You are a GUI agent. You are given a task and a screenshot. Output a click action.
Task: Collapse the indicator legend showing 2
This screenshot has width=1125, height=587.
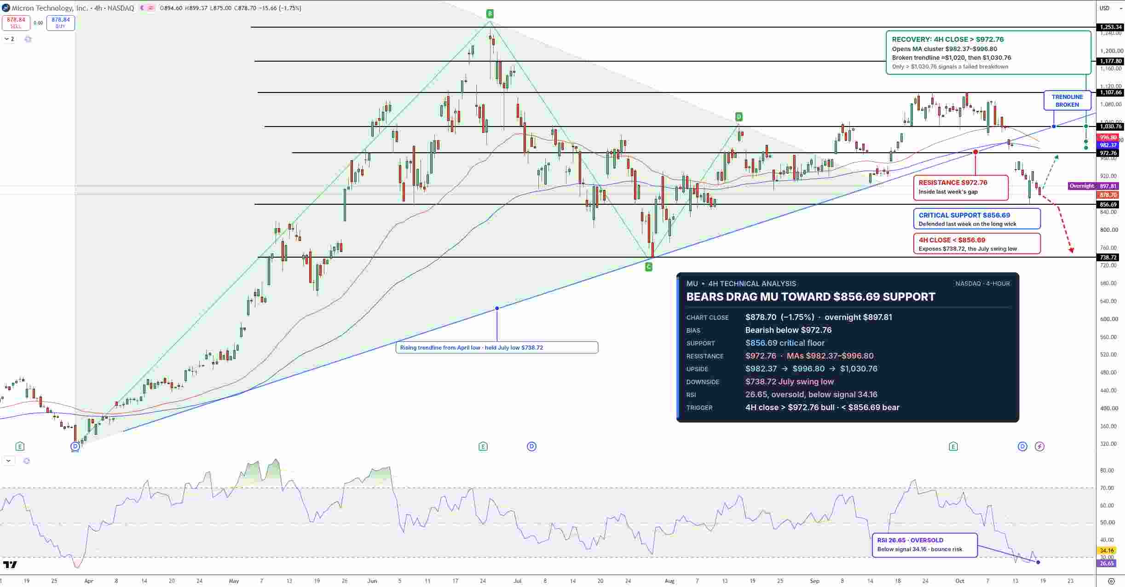(x=9, y=39)
